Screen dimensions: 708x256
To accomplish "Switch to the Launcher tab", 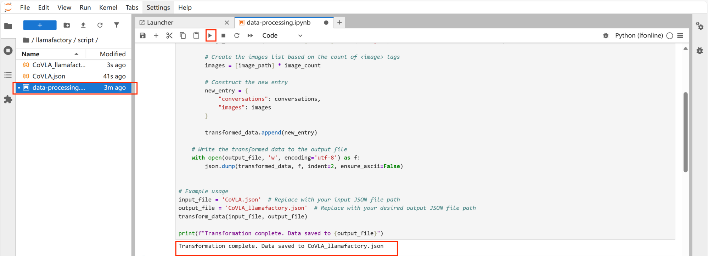I will point(160,22).
